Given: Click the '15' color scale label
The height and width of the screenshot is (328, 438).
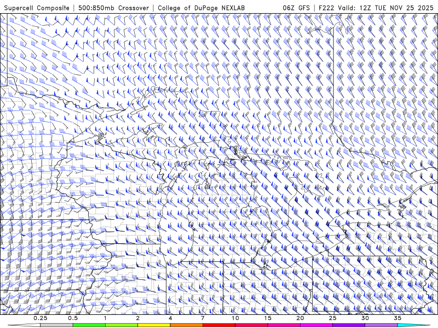Looking at the screenshot, I should point(268,318).
